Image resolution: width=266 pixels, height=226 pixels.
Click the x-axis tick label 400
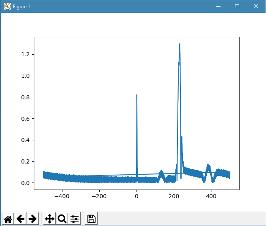(x=211, y=196)
